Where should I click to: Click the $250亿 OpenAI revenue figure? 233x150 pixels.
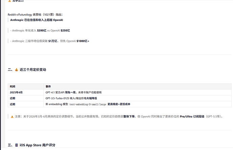tap(65, 30)
